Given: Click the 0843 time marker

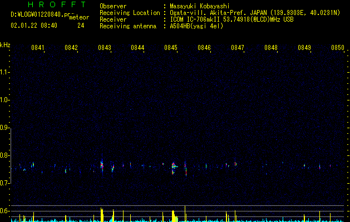Looking at the screenshot, I should 104,47.
